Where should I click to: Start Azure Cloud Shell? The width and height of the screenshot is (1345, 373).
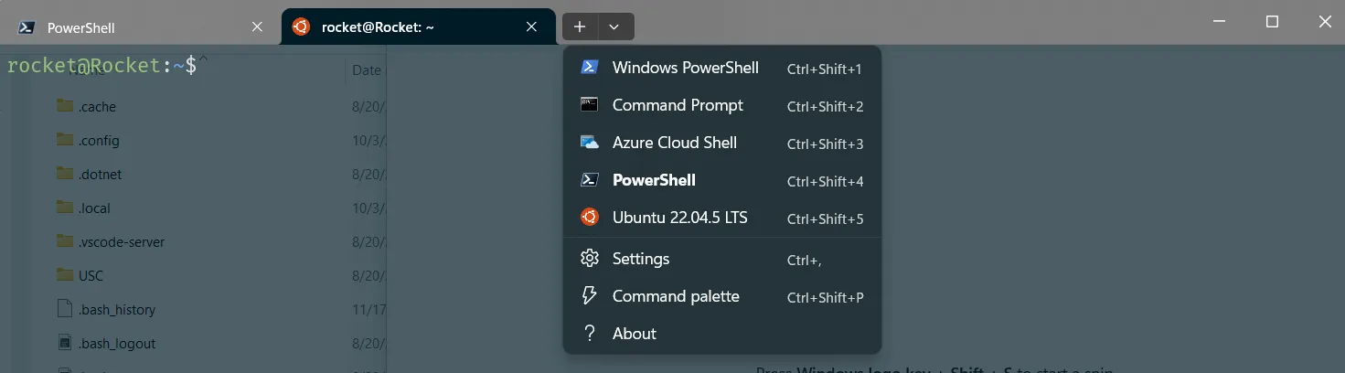(722, 143)
